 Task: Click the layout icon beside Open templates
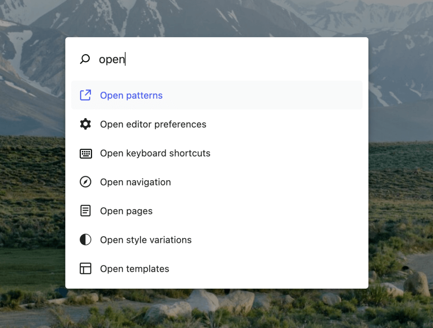pos(85,269)
